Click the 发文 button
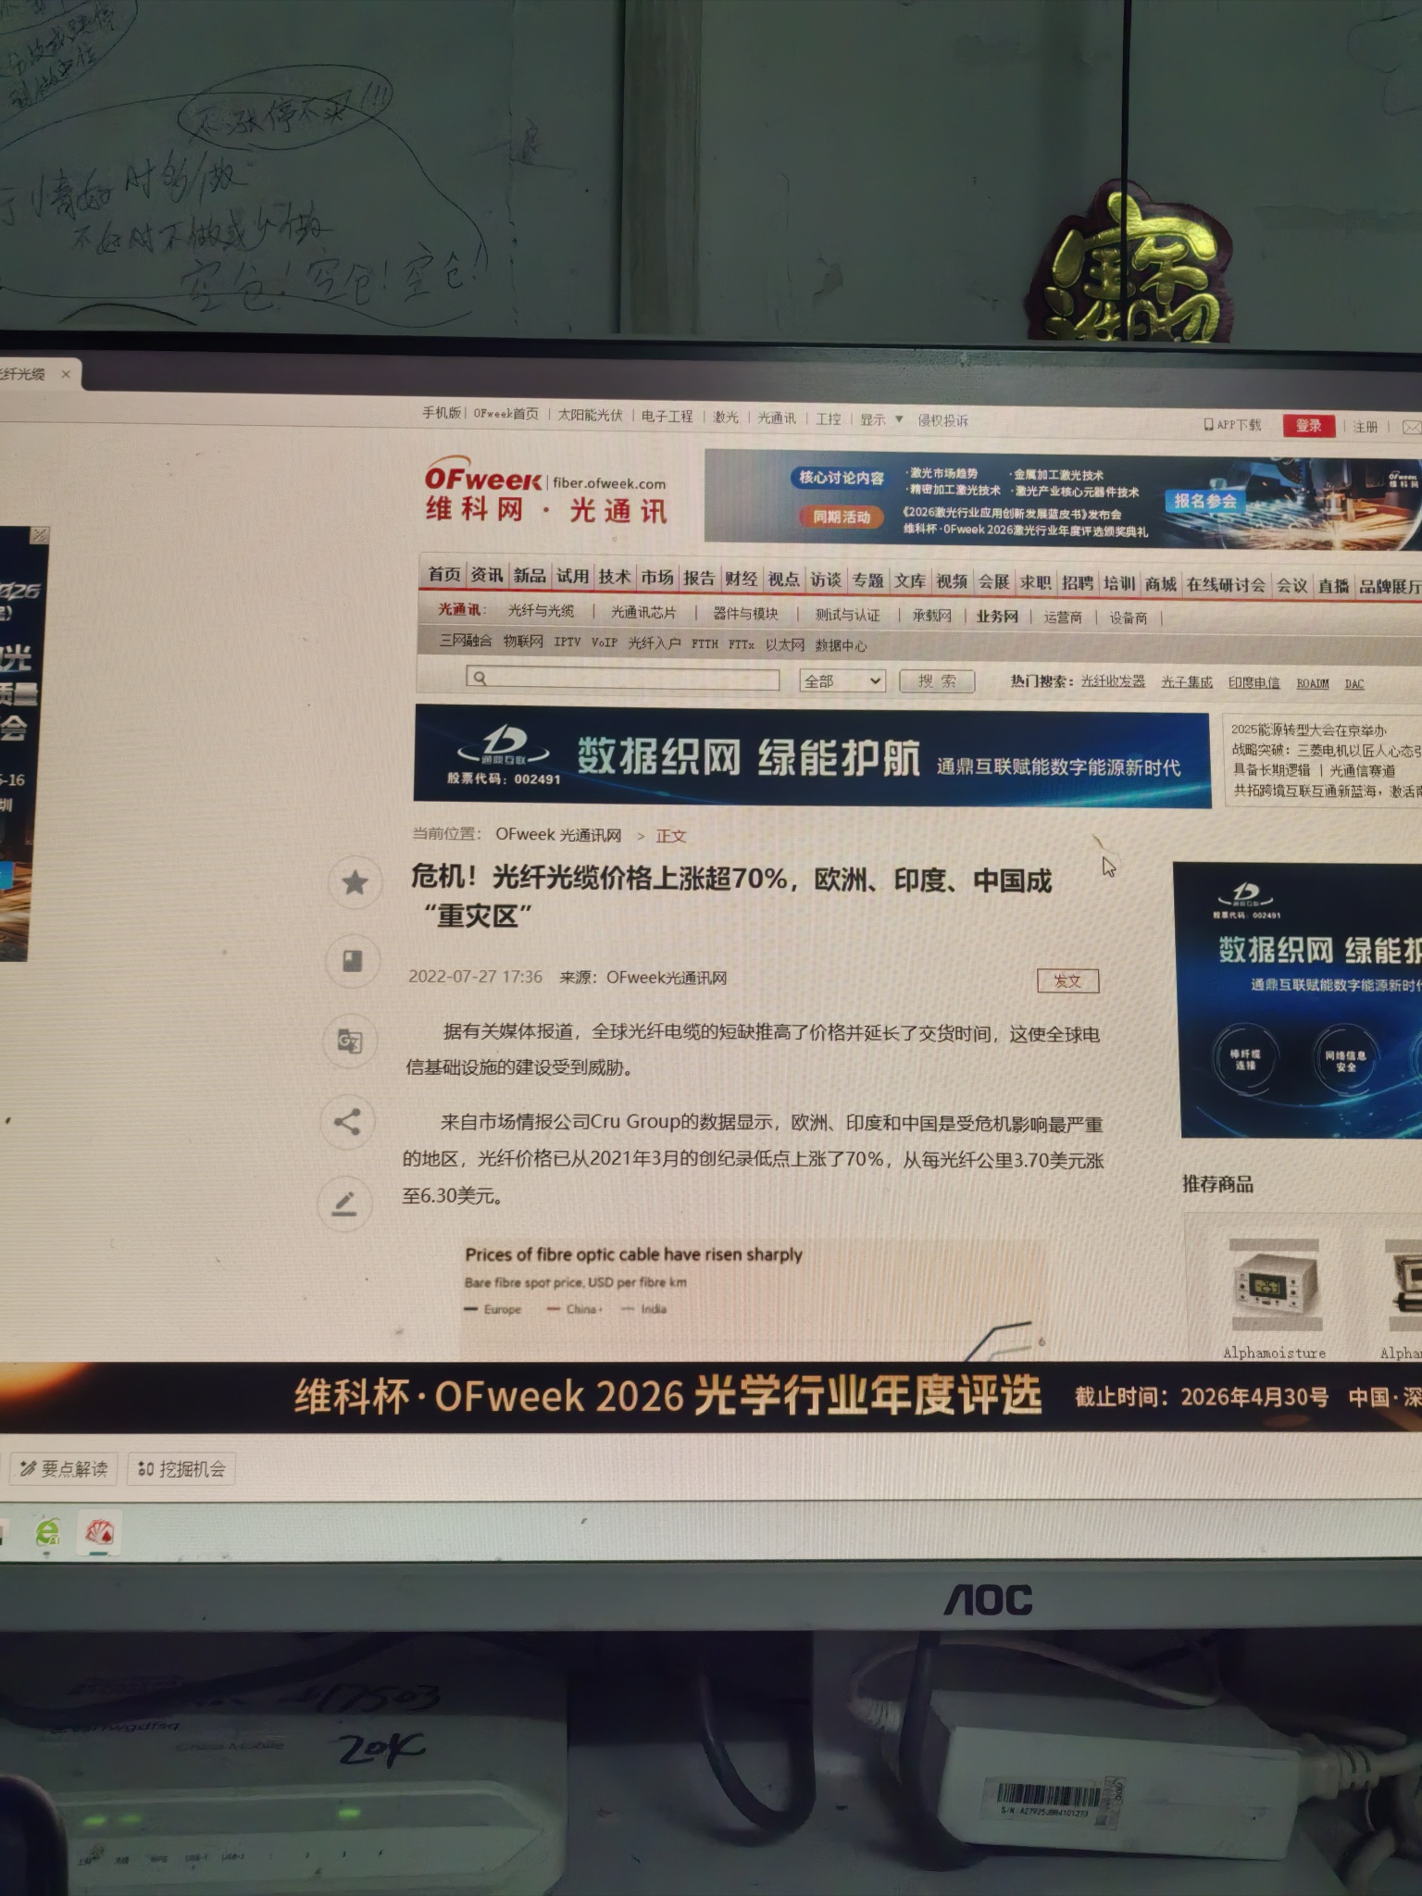This screenshot has width=1422, height=1896. coord(1067,980)
